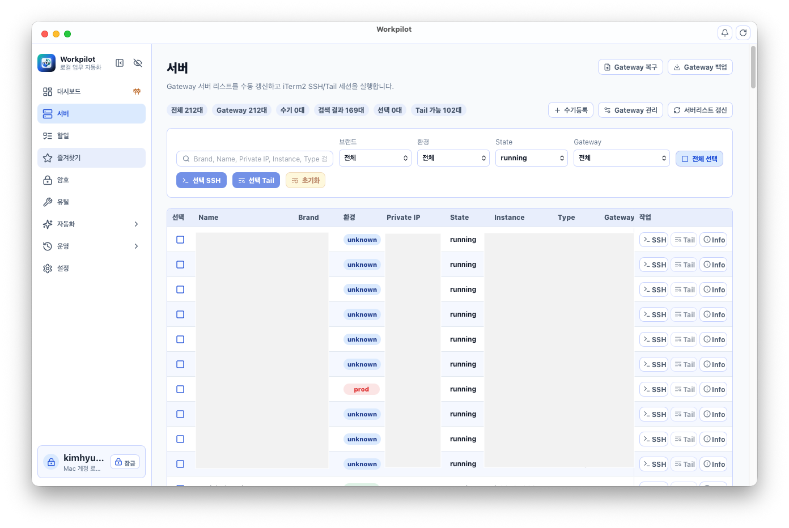
Task: Open 설정 in the sidebar
Action: pyautogui.click(x=91, y=268)
